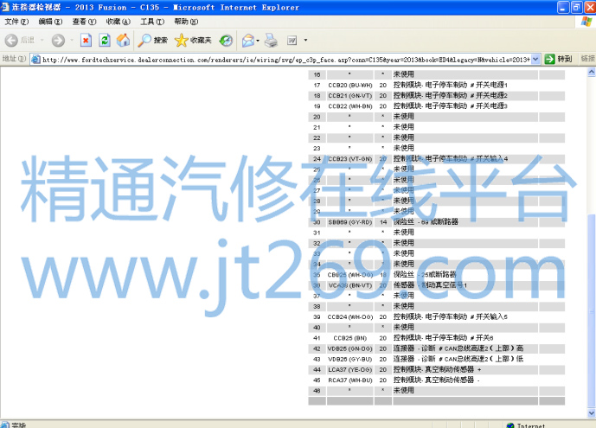Refresh the page with green arrows icon
Image resolution: width=596 pixels, height=428 pixels.
click(x=105, y=40)
